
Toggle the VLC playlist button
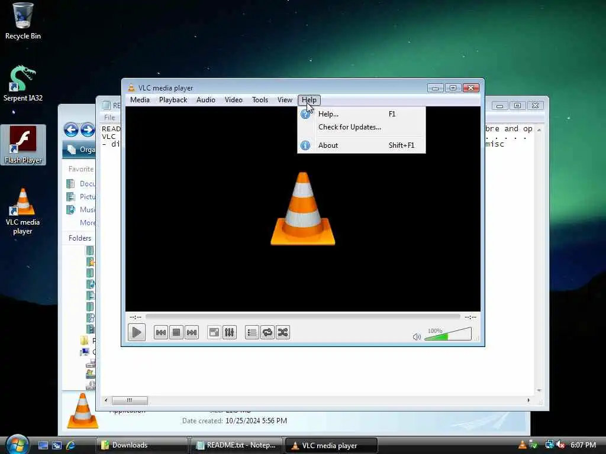pos(252,332)
